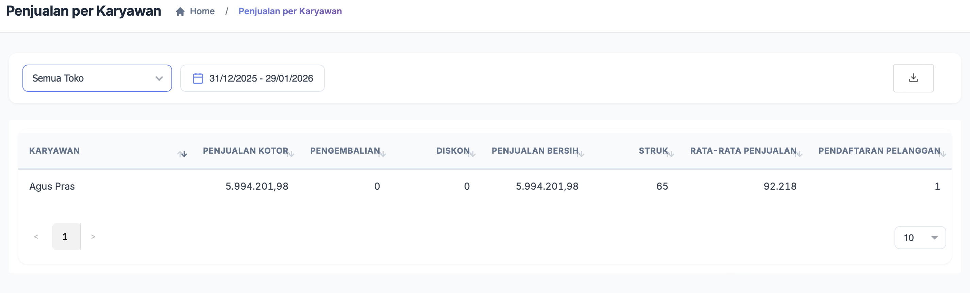
Task: Open the rows-per-page dropdown showing 10
Action: pyautogui.click(x=920, y=238)
